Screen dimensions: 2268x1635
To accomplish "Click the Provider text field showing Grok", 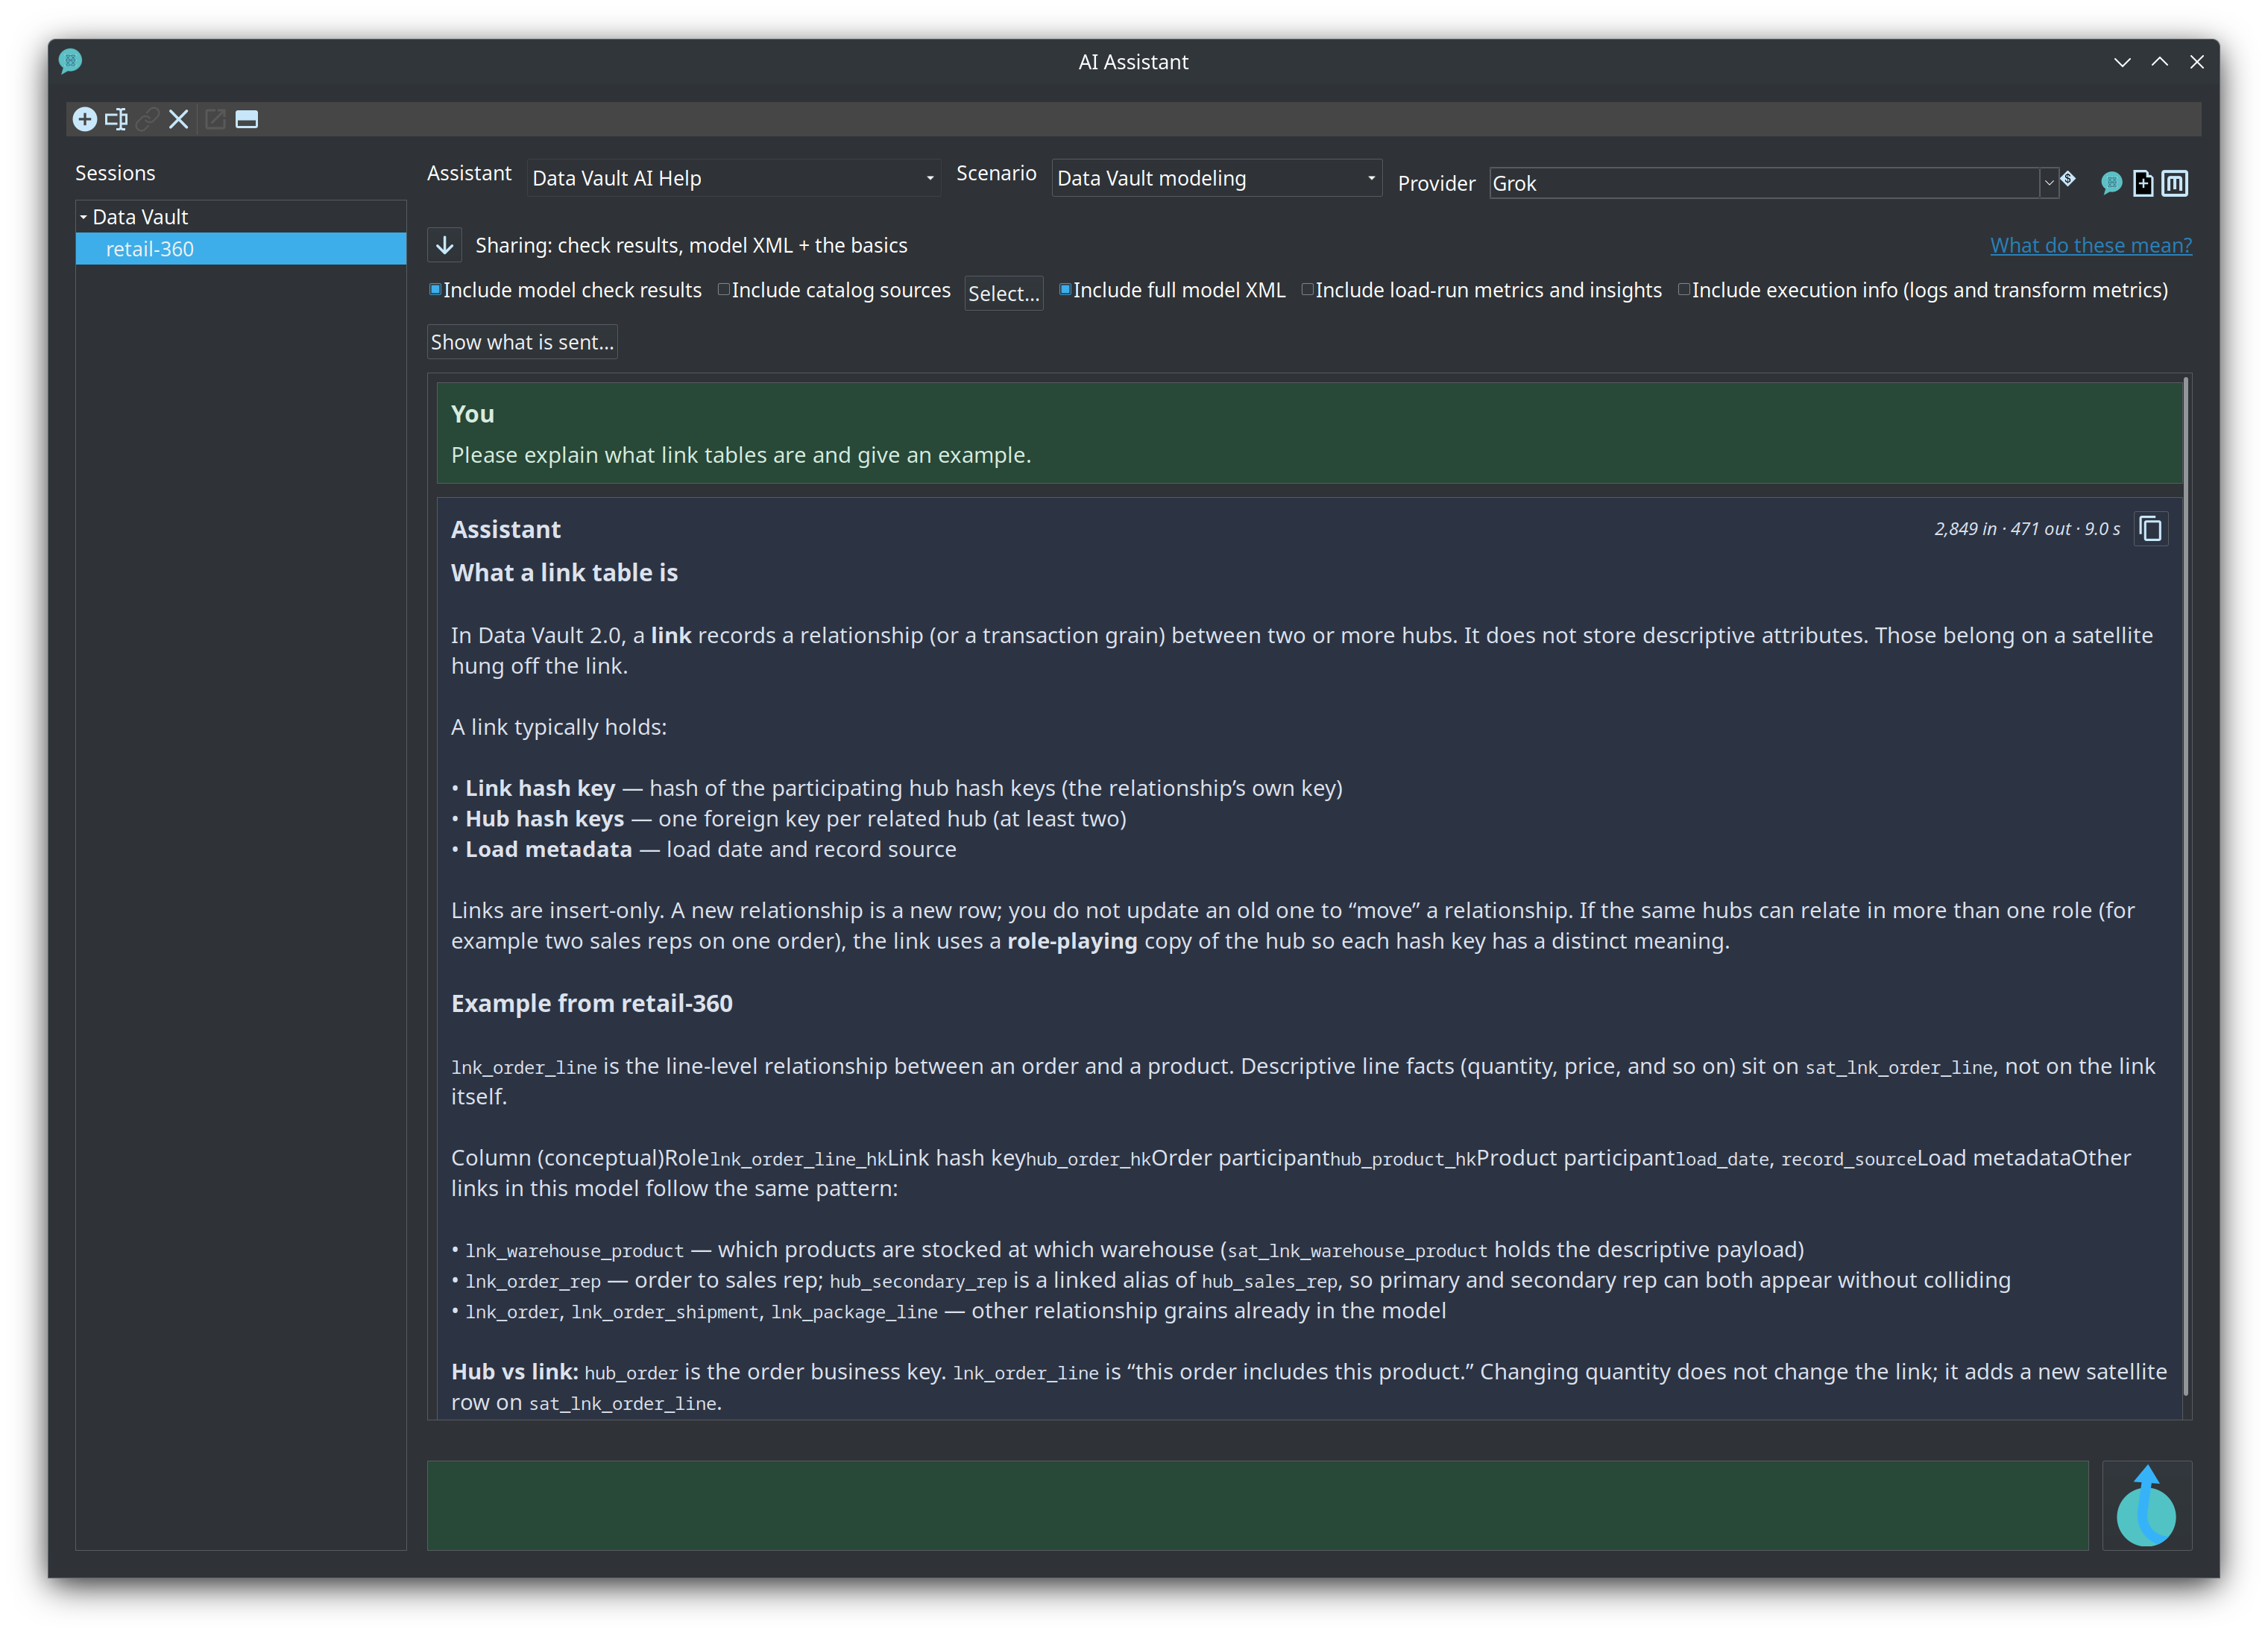I will point(1764,183).
